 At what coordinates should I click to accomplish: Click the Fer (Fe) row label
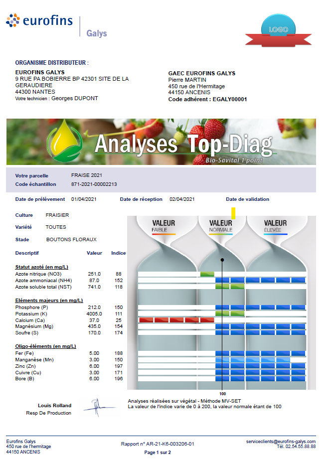[x=24, y=353]
